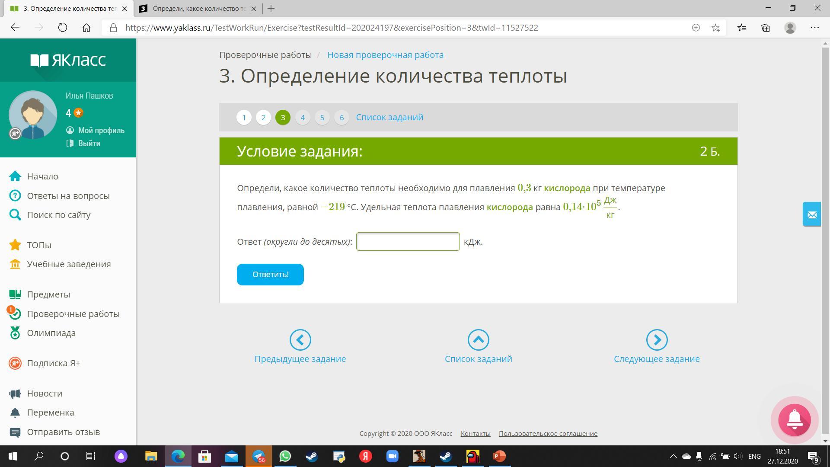The image size is (830, 467).
Task: Open Telegram from the taskbar
Action: click(x=259, y=456)
